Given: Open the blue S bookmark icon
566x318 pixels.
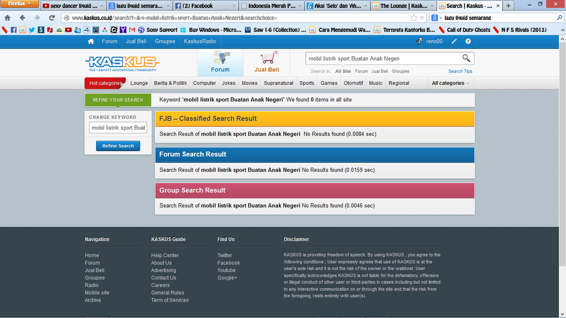Looking at the screenshot, I should coord(41,30).
